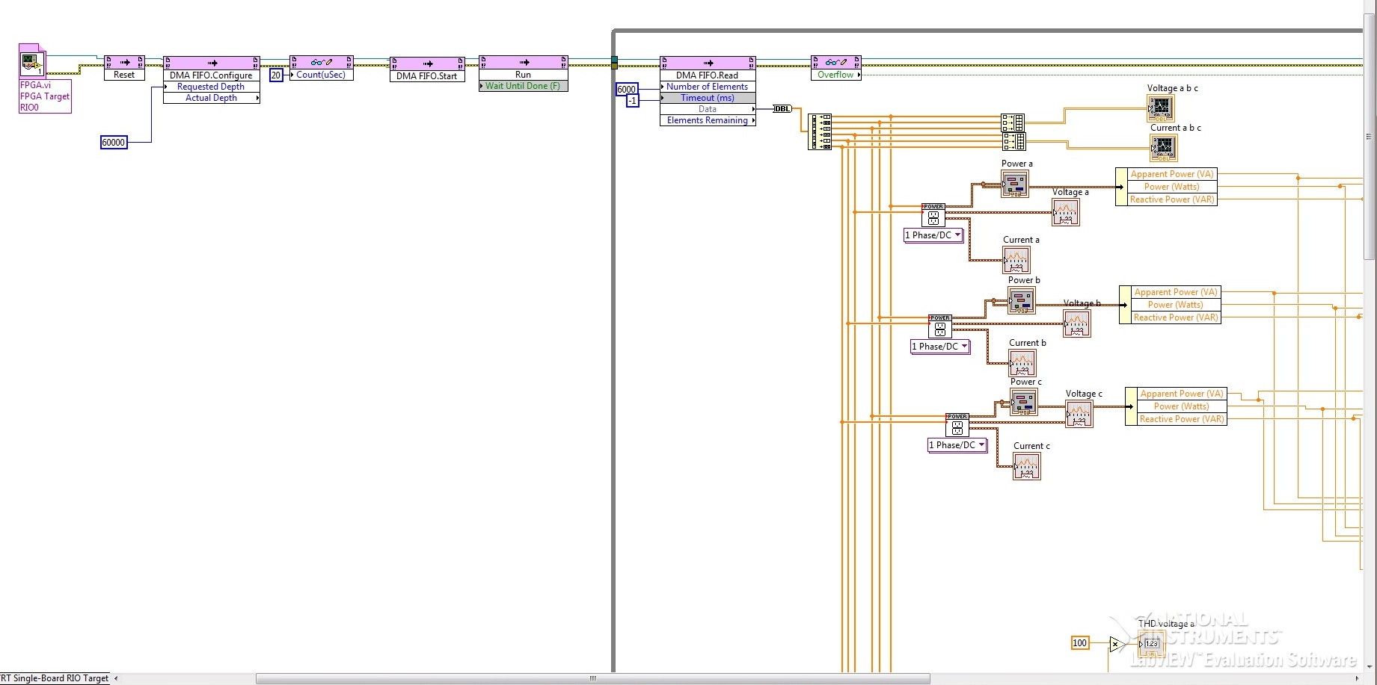The image size is (1377, 685).
Task: Select the Voltage c waveform terminal
Action: (1079, 414)
